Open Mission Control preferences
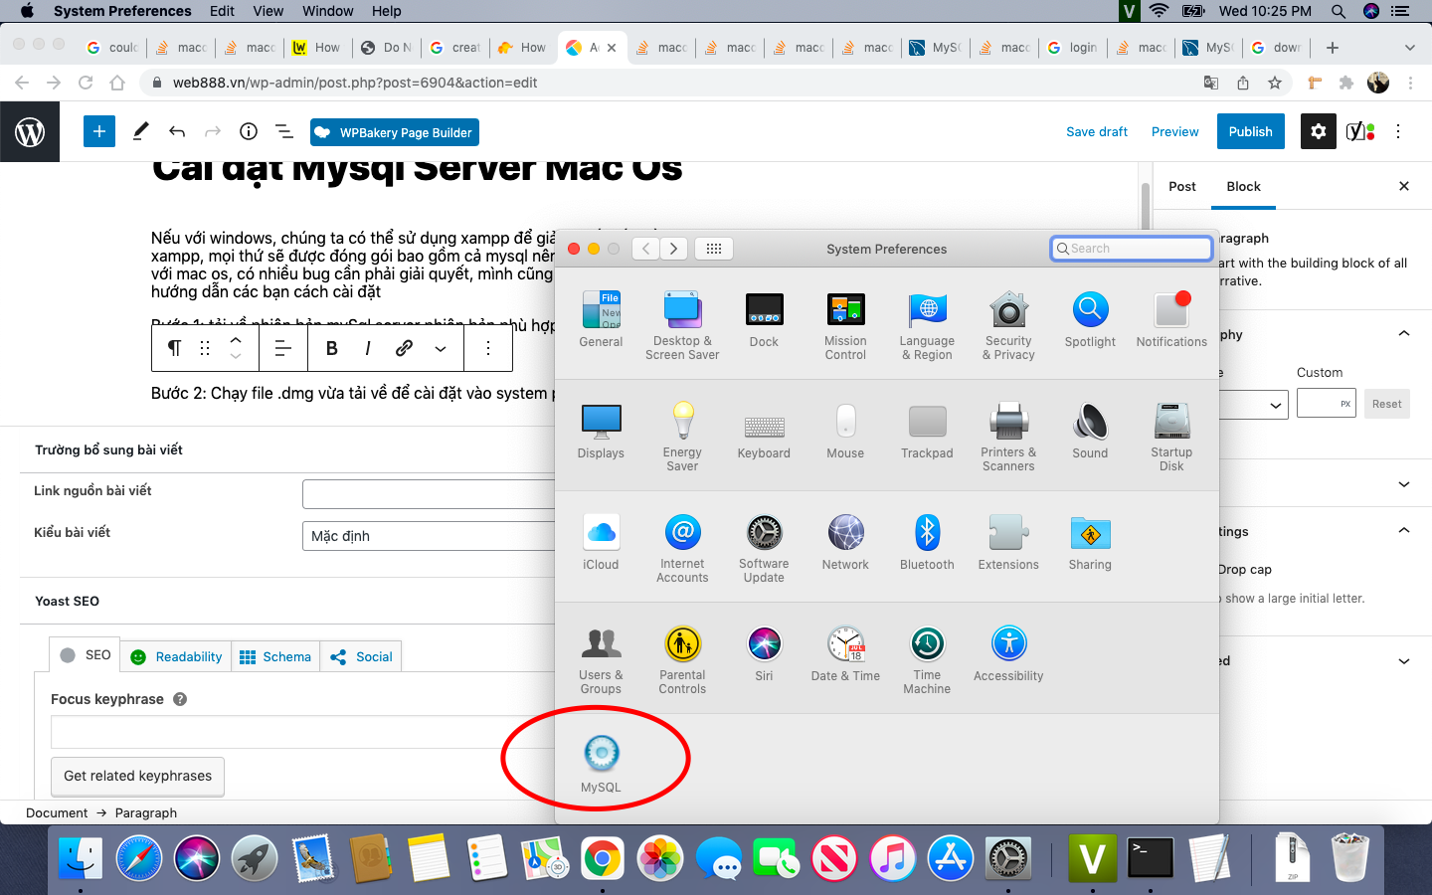Viewport: 1432px width, 895px height. point(845,325)
